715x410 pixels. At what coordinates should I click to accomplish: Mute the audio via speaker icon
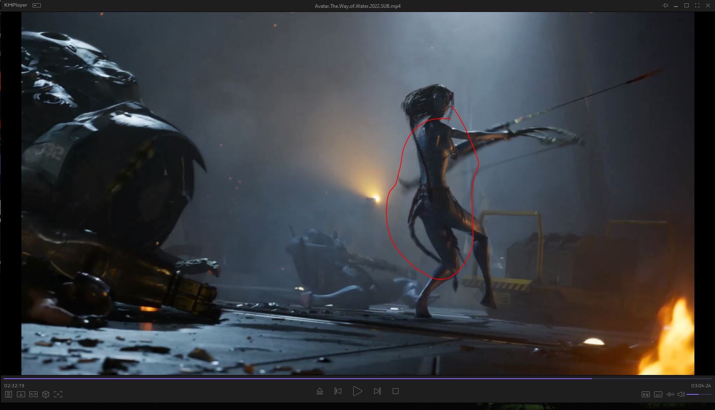click(681, 394)
